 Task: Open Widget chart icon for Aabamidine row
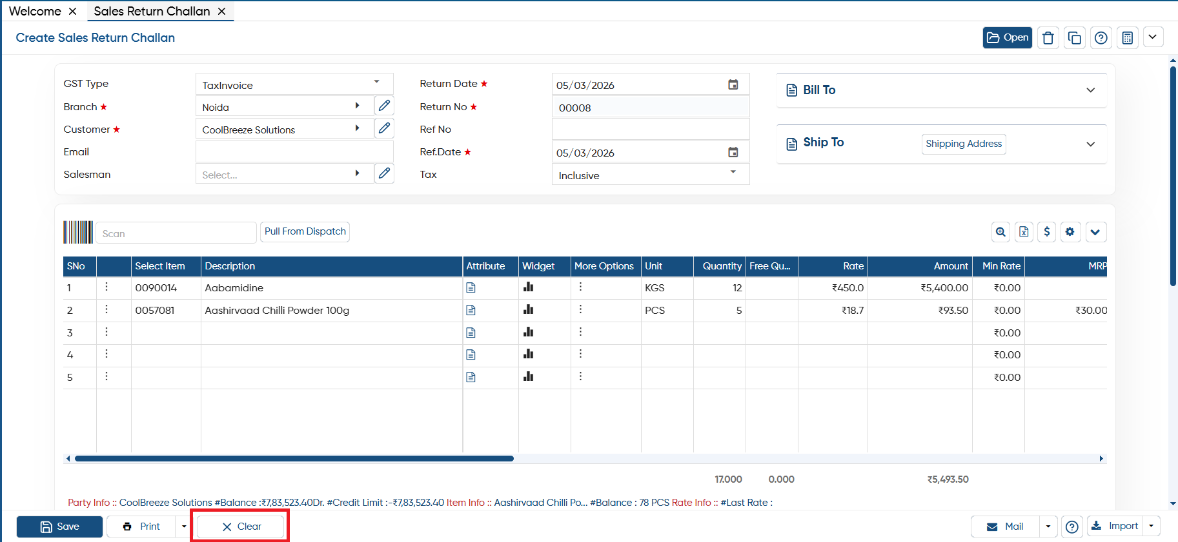point(528,287)
